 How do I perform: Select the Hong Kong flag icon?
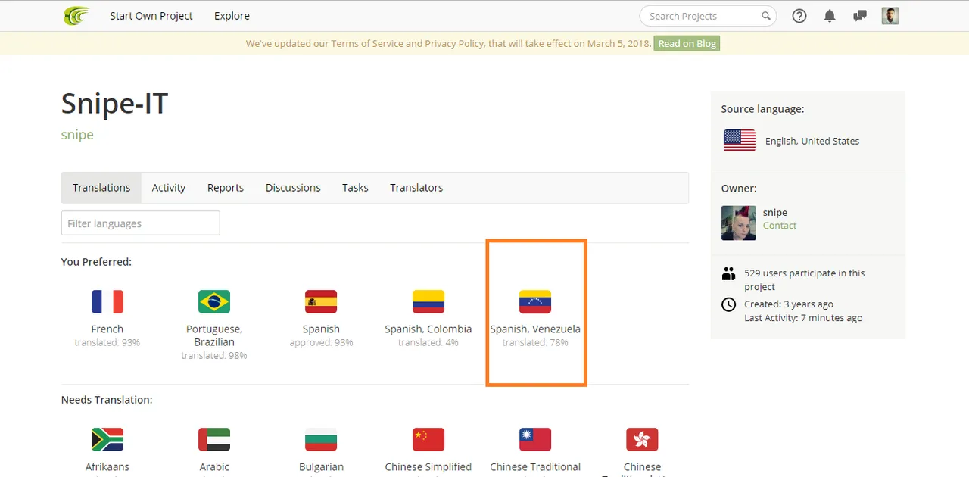pos(642,439)
